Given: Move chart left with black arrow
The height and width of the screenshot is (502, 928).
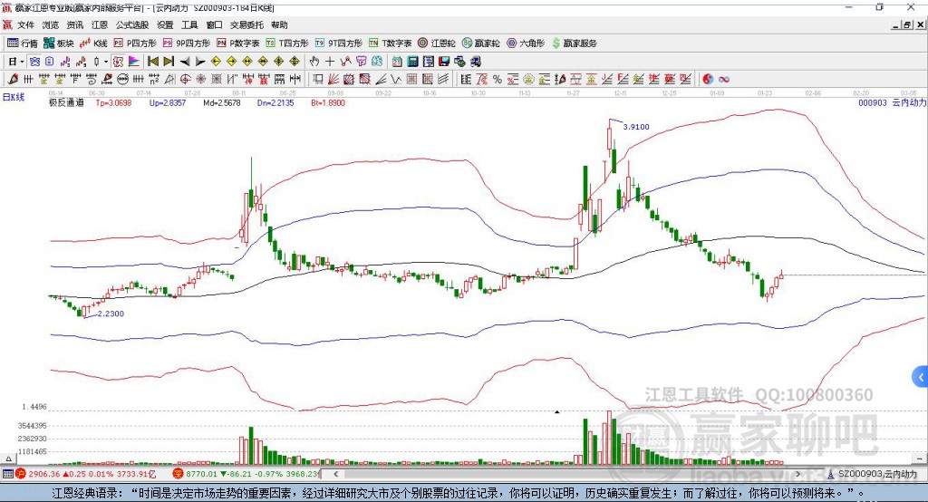Looking at the screenshot, I should tap(185, 62).
